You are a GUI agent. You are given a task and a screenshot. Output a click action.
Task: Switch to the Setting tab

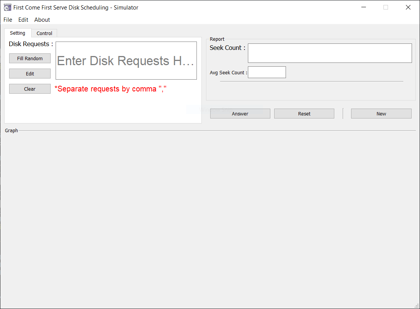pos(18,33)
